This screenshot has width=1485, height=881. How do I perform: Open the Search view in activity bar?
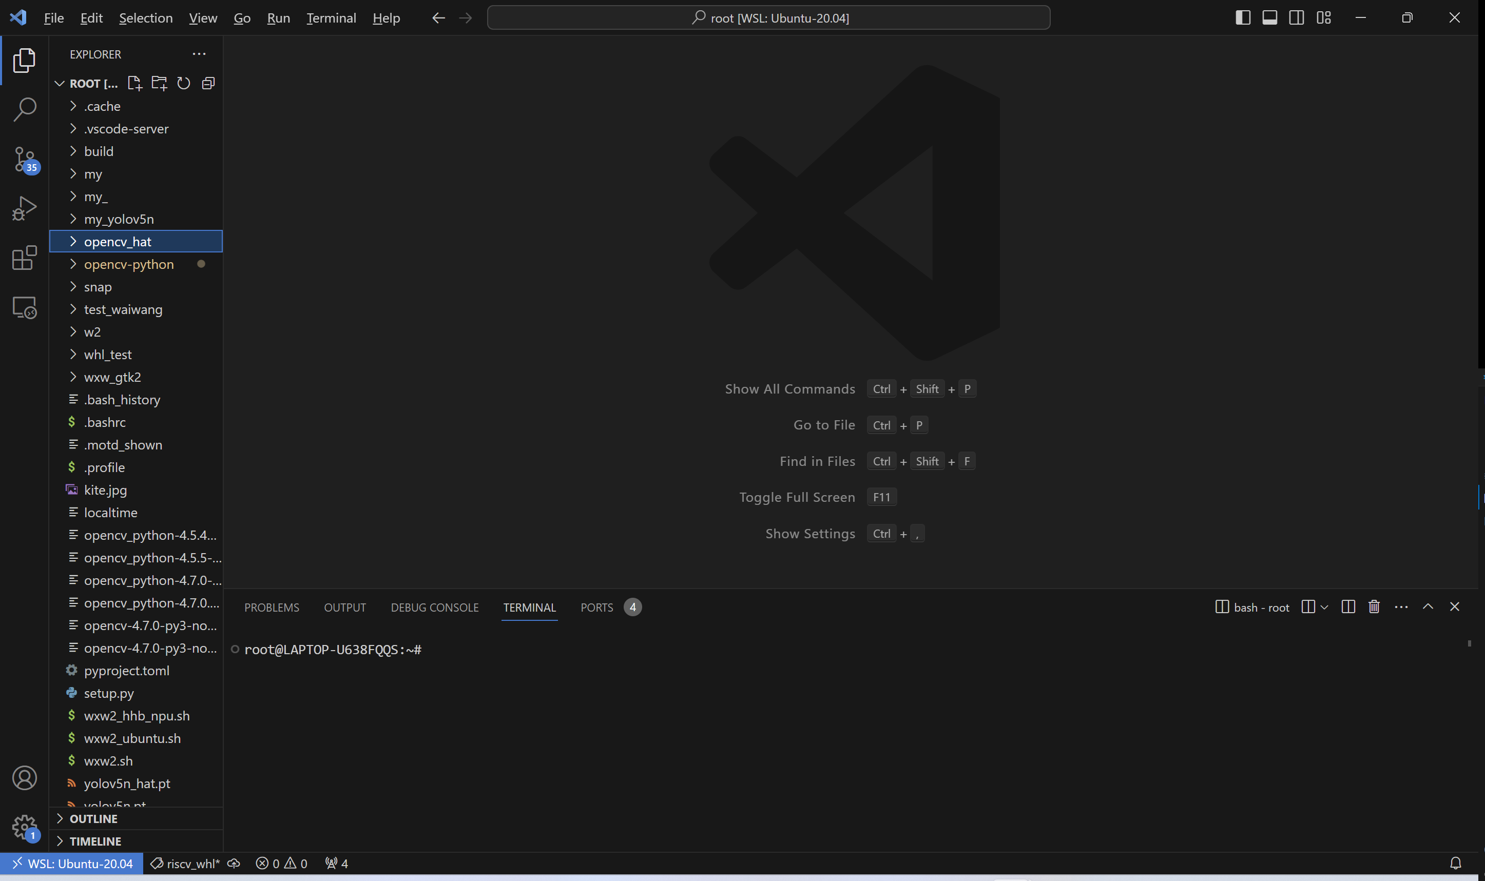(x=24, y=109)
